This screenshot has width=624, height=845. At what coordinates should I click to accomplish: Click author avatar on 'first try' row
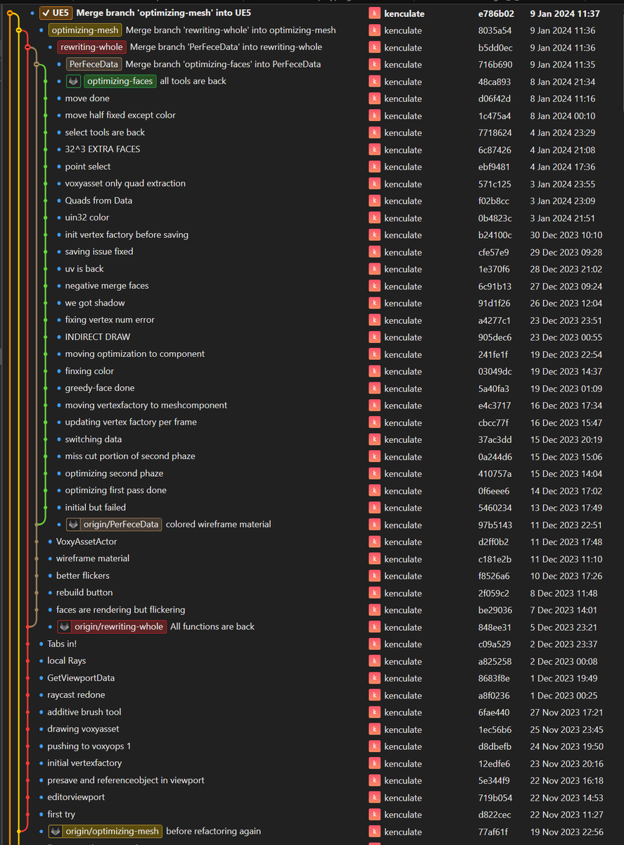[x=374, y=815]
